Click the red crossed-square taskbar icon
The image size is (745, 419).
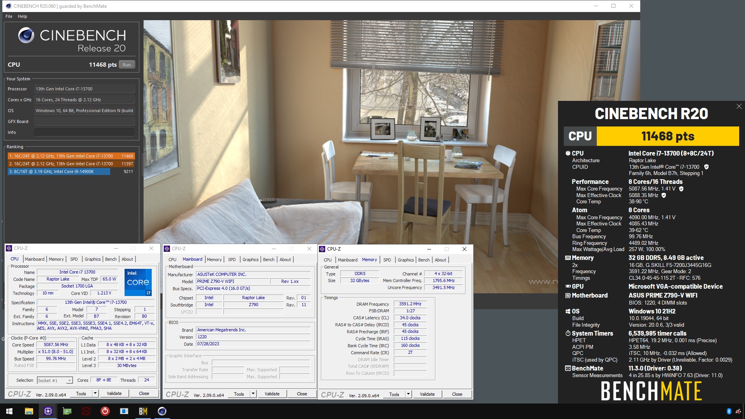pos(86,411)
